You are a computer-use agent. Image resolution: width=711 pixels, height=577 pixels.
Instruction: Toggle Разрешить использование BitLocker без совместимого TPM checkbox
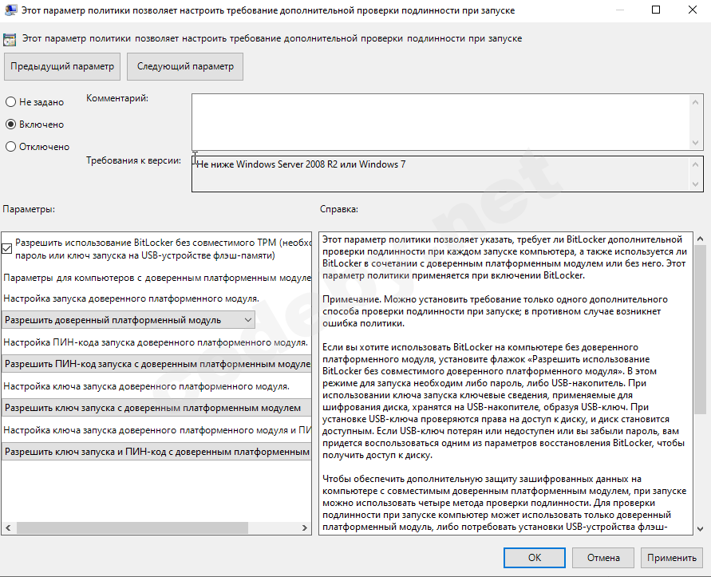7,248
